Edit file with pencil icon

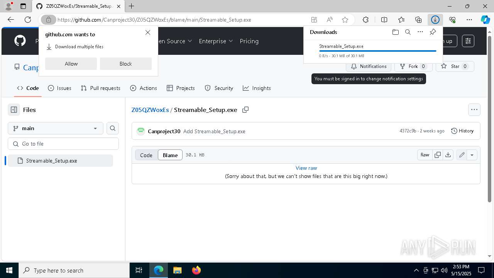[462, 155]
